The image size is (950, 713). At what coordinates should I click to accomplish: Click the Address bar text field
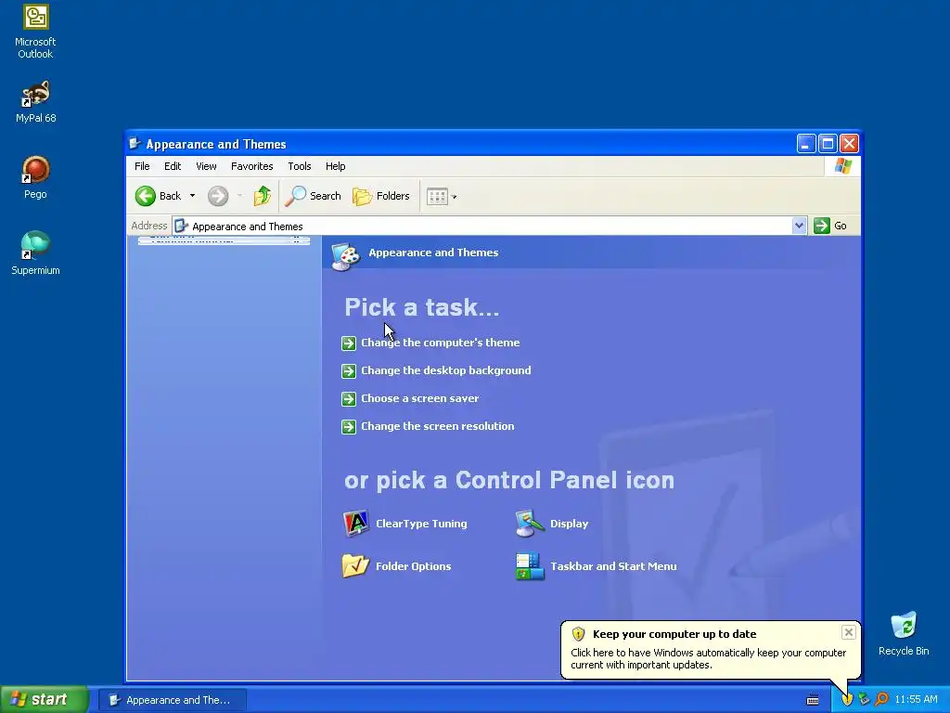click(490, 227)
